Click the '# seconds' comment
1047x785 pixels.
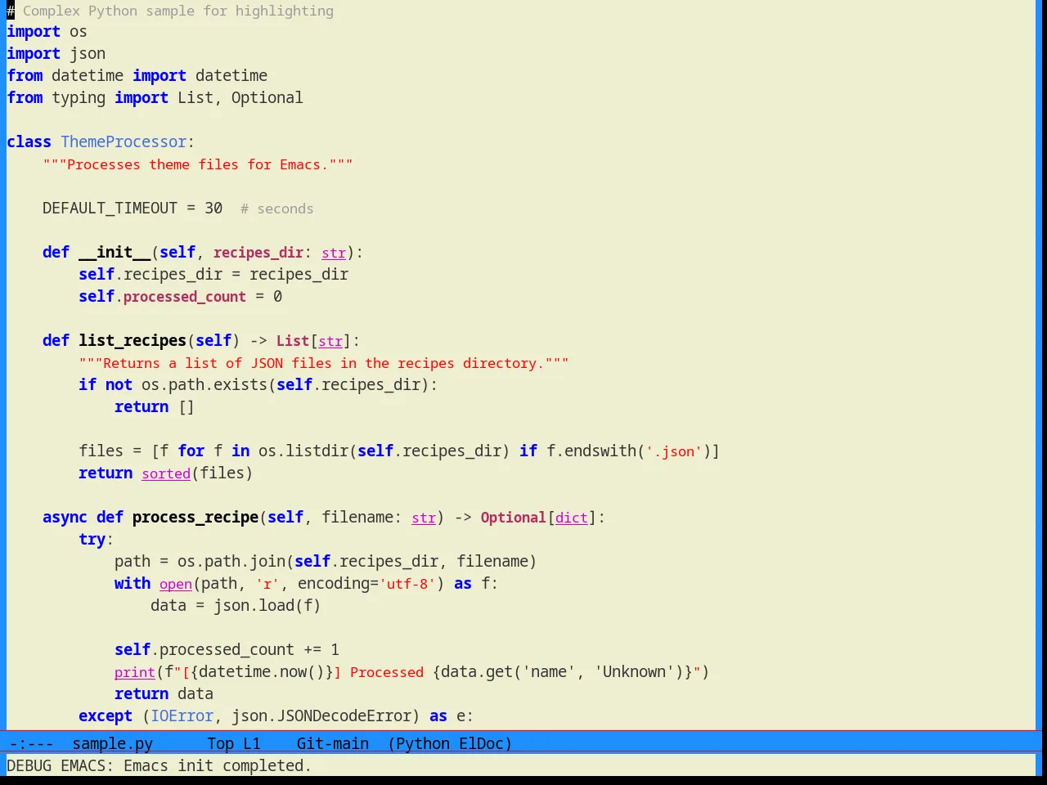tap(276, 209)
